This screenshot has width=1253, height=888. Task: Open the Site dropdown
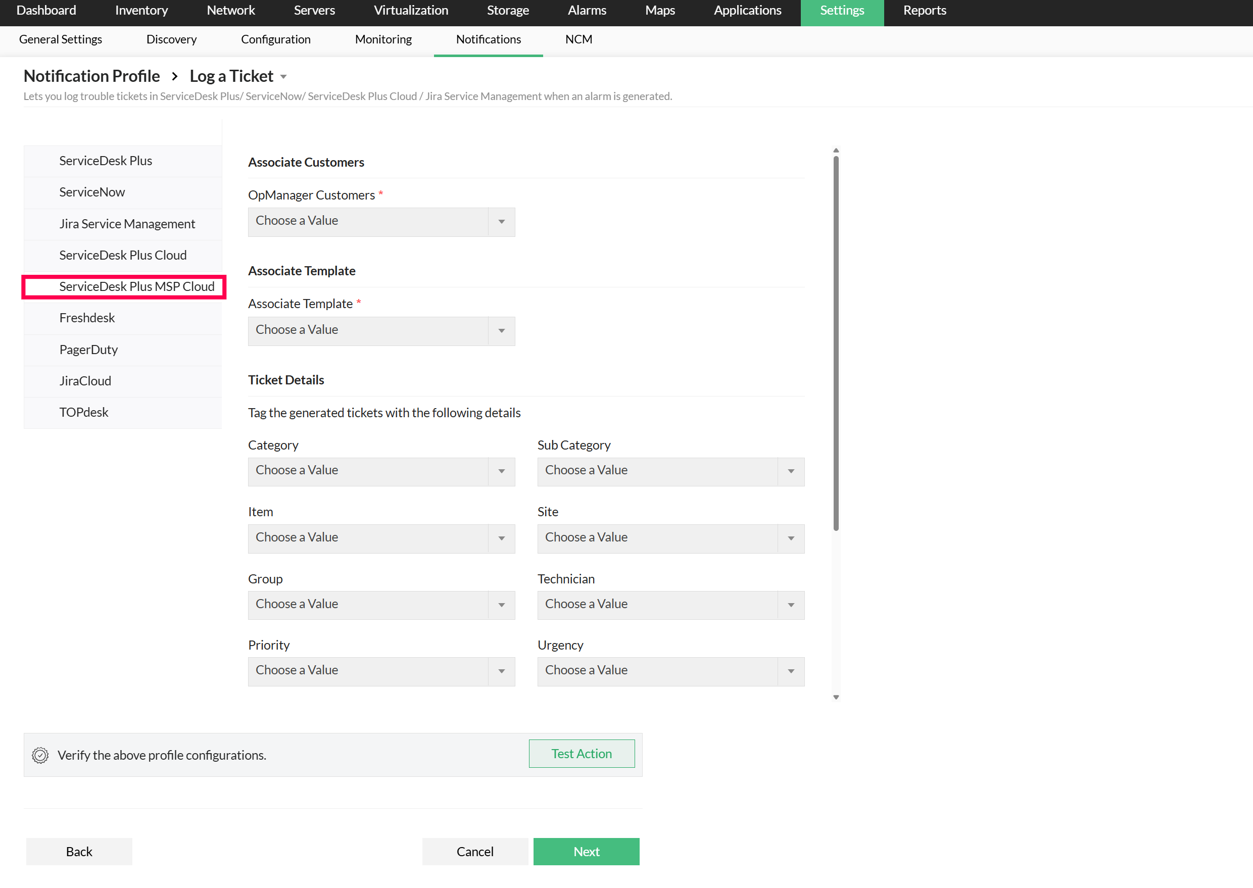(x=670, y=538)
